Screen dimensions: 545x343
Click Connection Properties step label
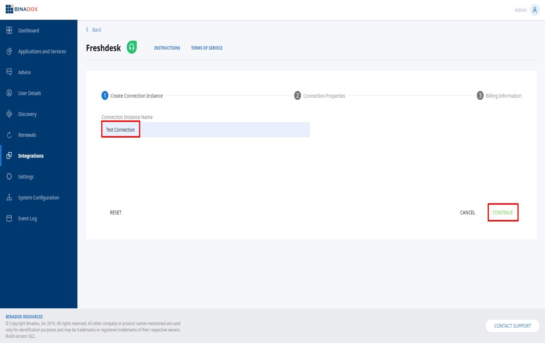tap(324, 96)
